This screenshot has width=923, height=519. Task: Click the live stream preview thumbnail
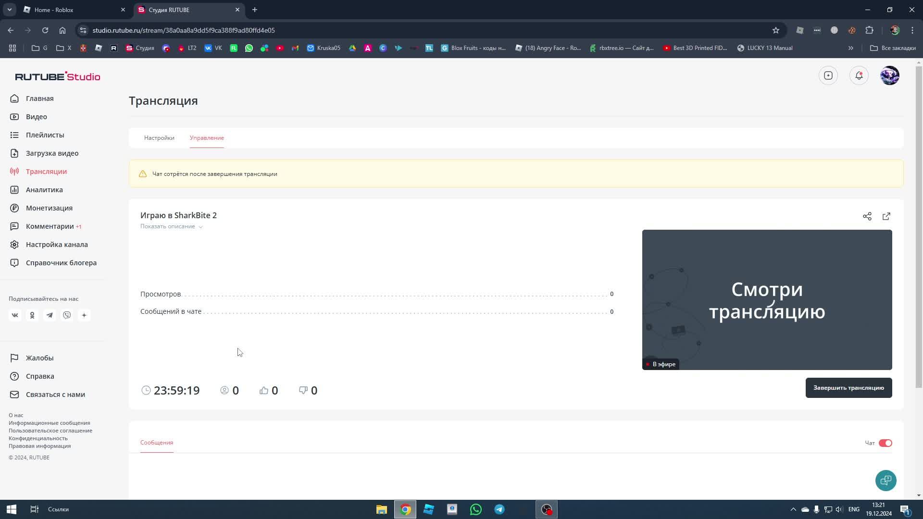click(x=767, y=299)
